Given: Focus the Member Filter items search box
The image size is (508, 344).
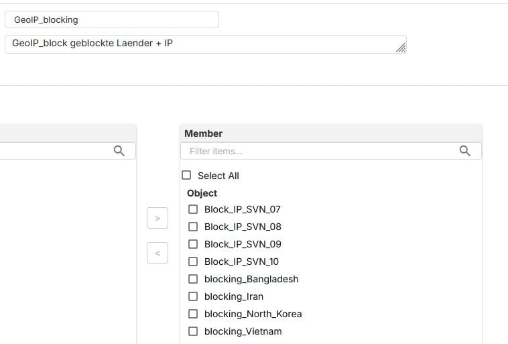Looking at the screenshot, I should 322,151.
